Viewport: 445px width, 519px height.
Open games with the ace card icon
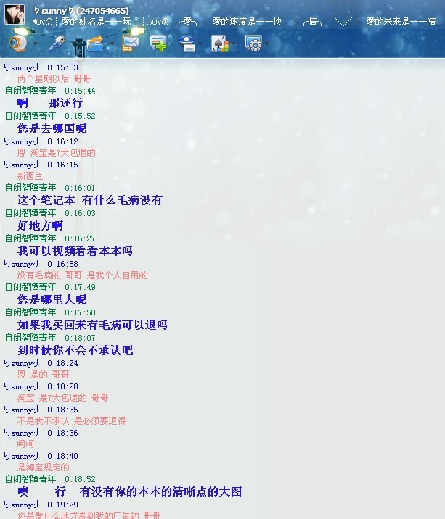(x=219, y=44)
